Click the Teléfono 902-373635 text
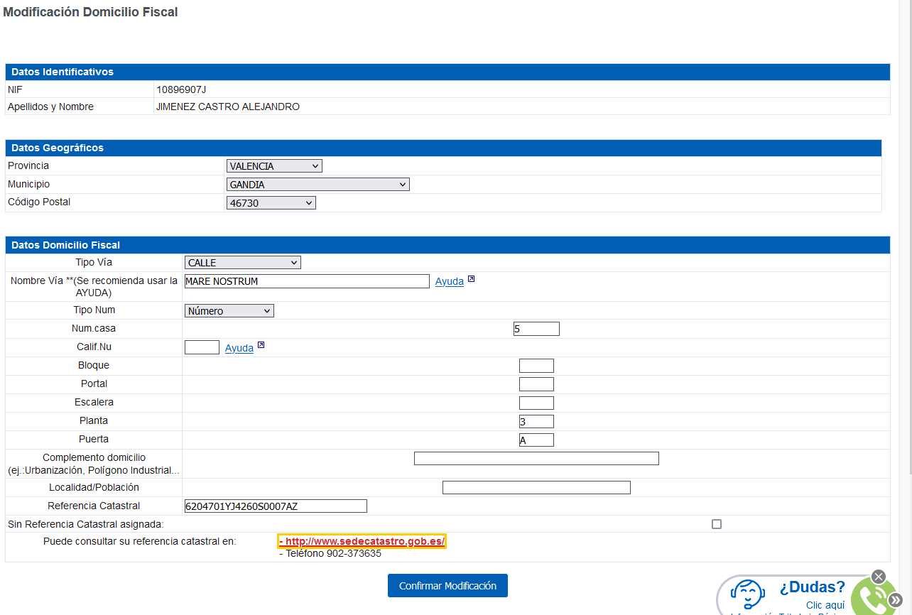The width and height of the screenshot is (912, 615). pos(330,554)
